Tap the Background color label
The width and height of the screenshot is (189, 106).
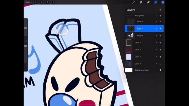click(x=142, y=70)
